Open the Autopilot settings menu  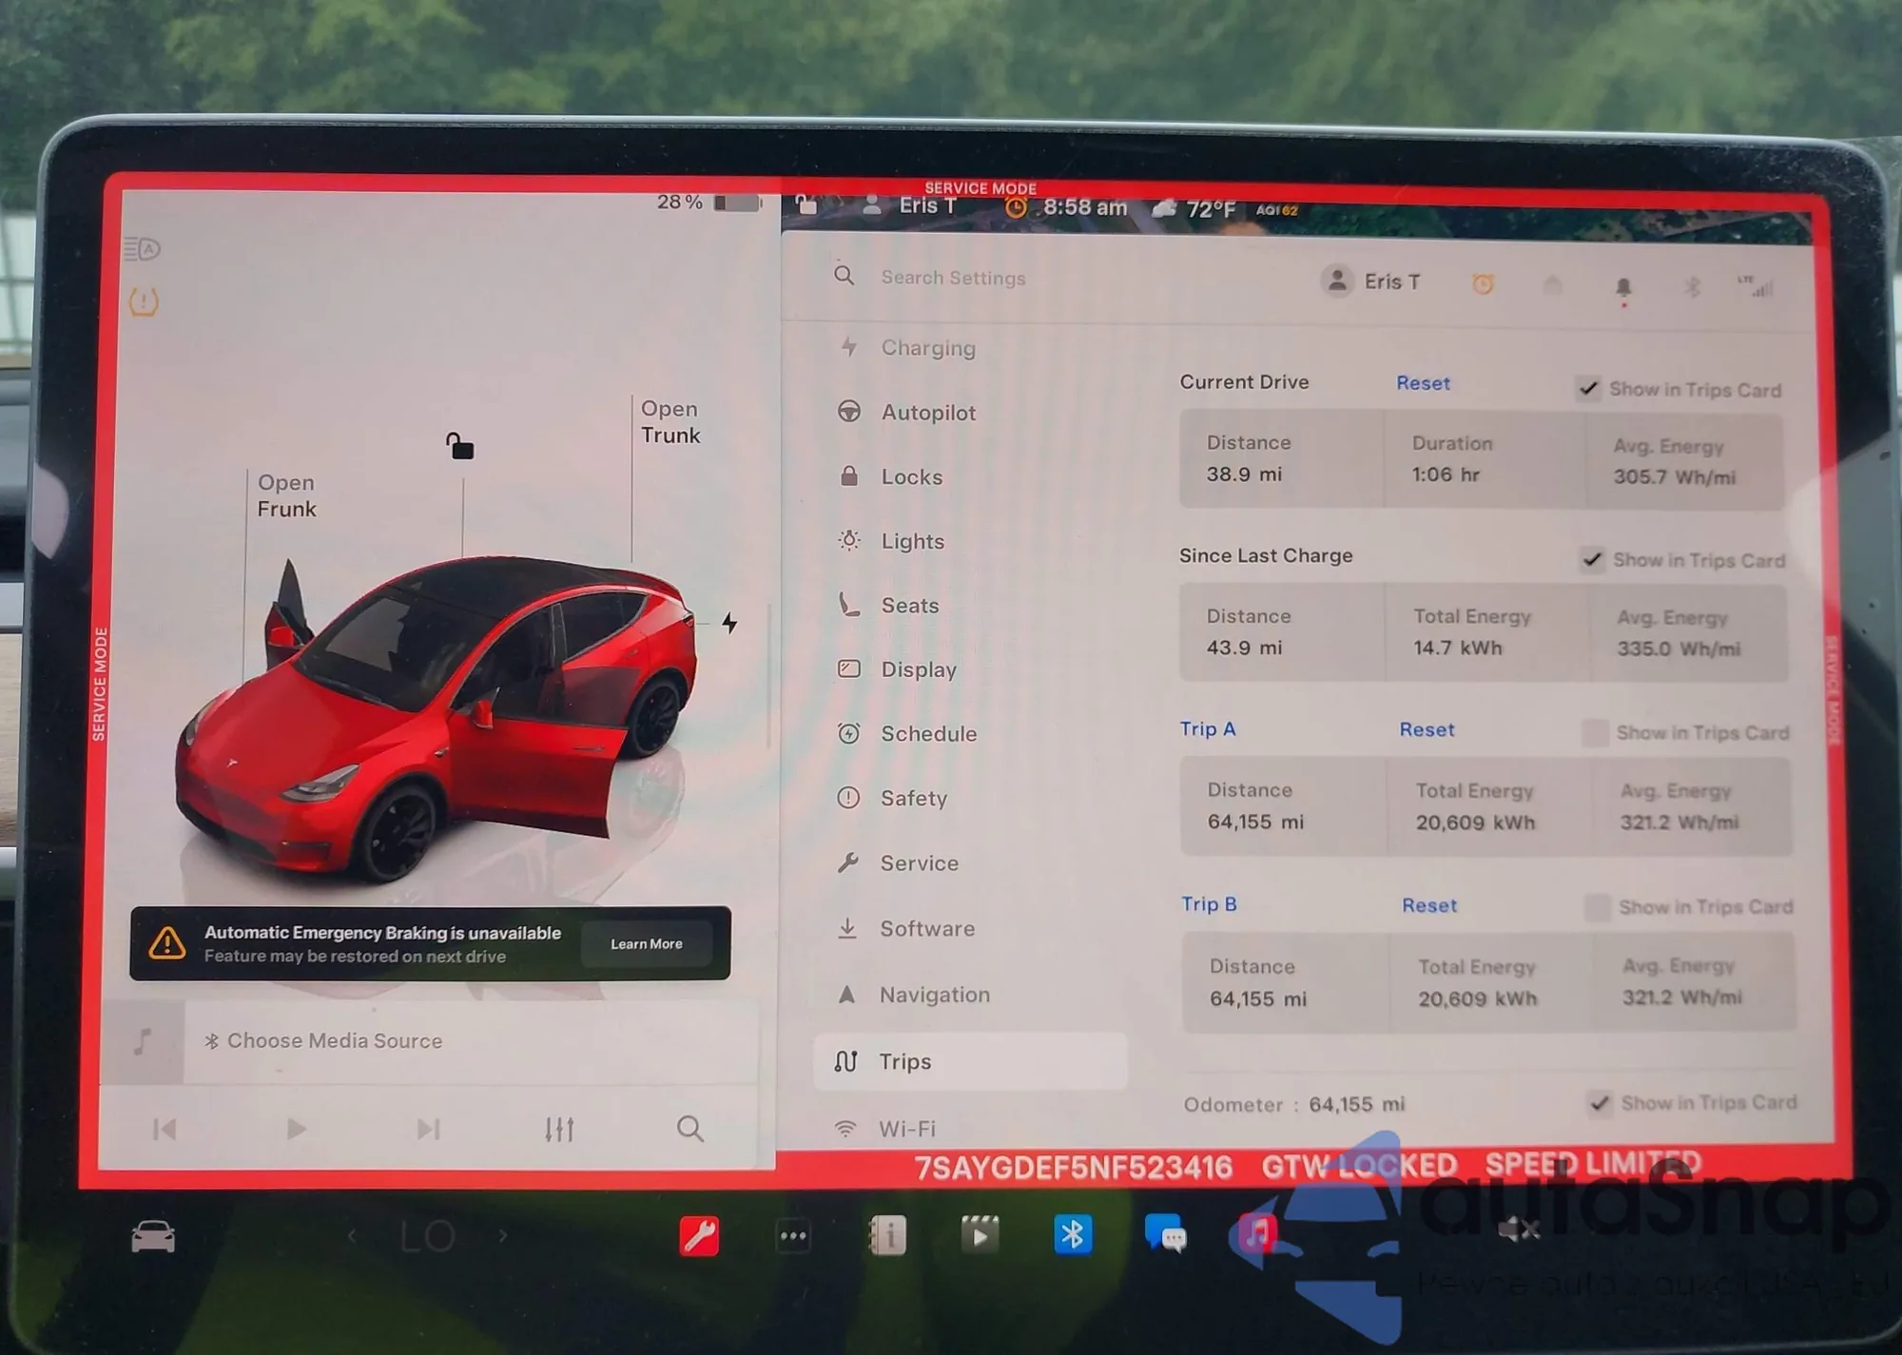pyautogui.click(x=927, y=413)
